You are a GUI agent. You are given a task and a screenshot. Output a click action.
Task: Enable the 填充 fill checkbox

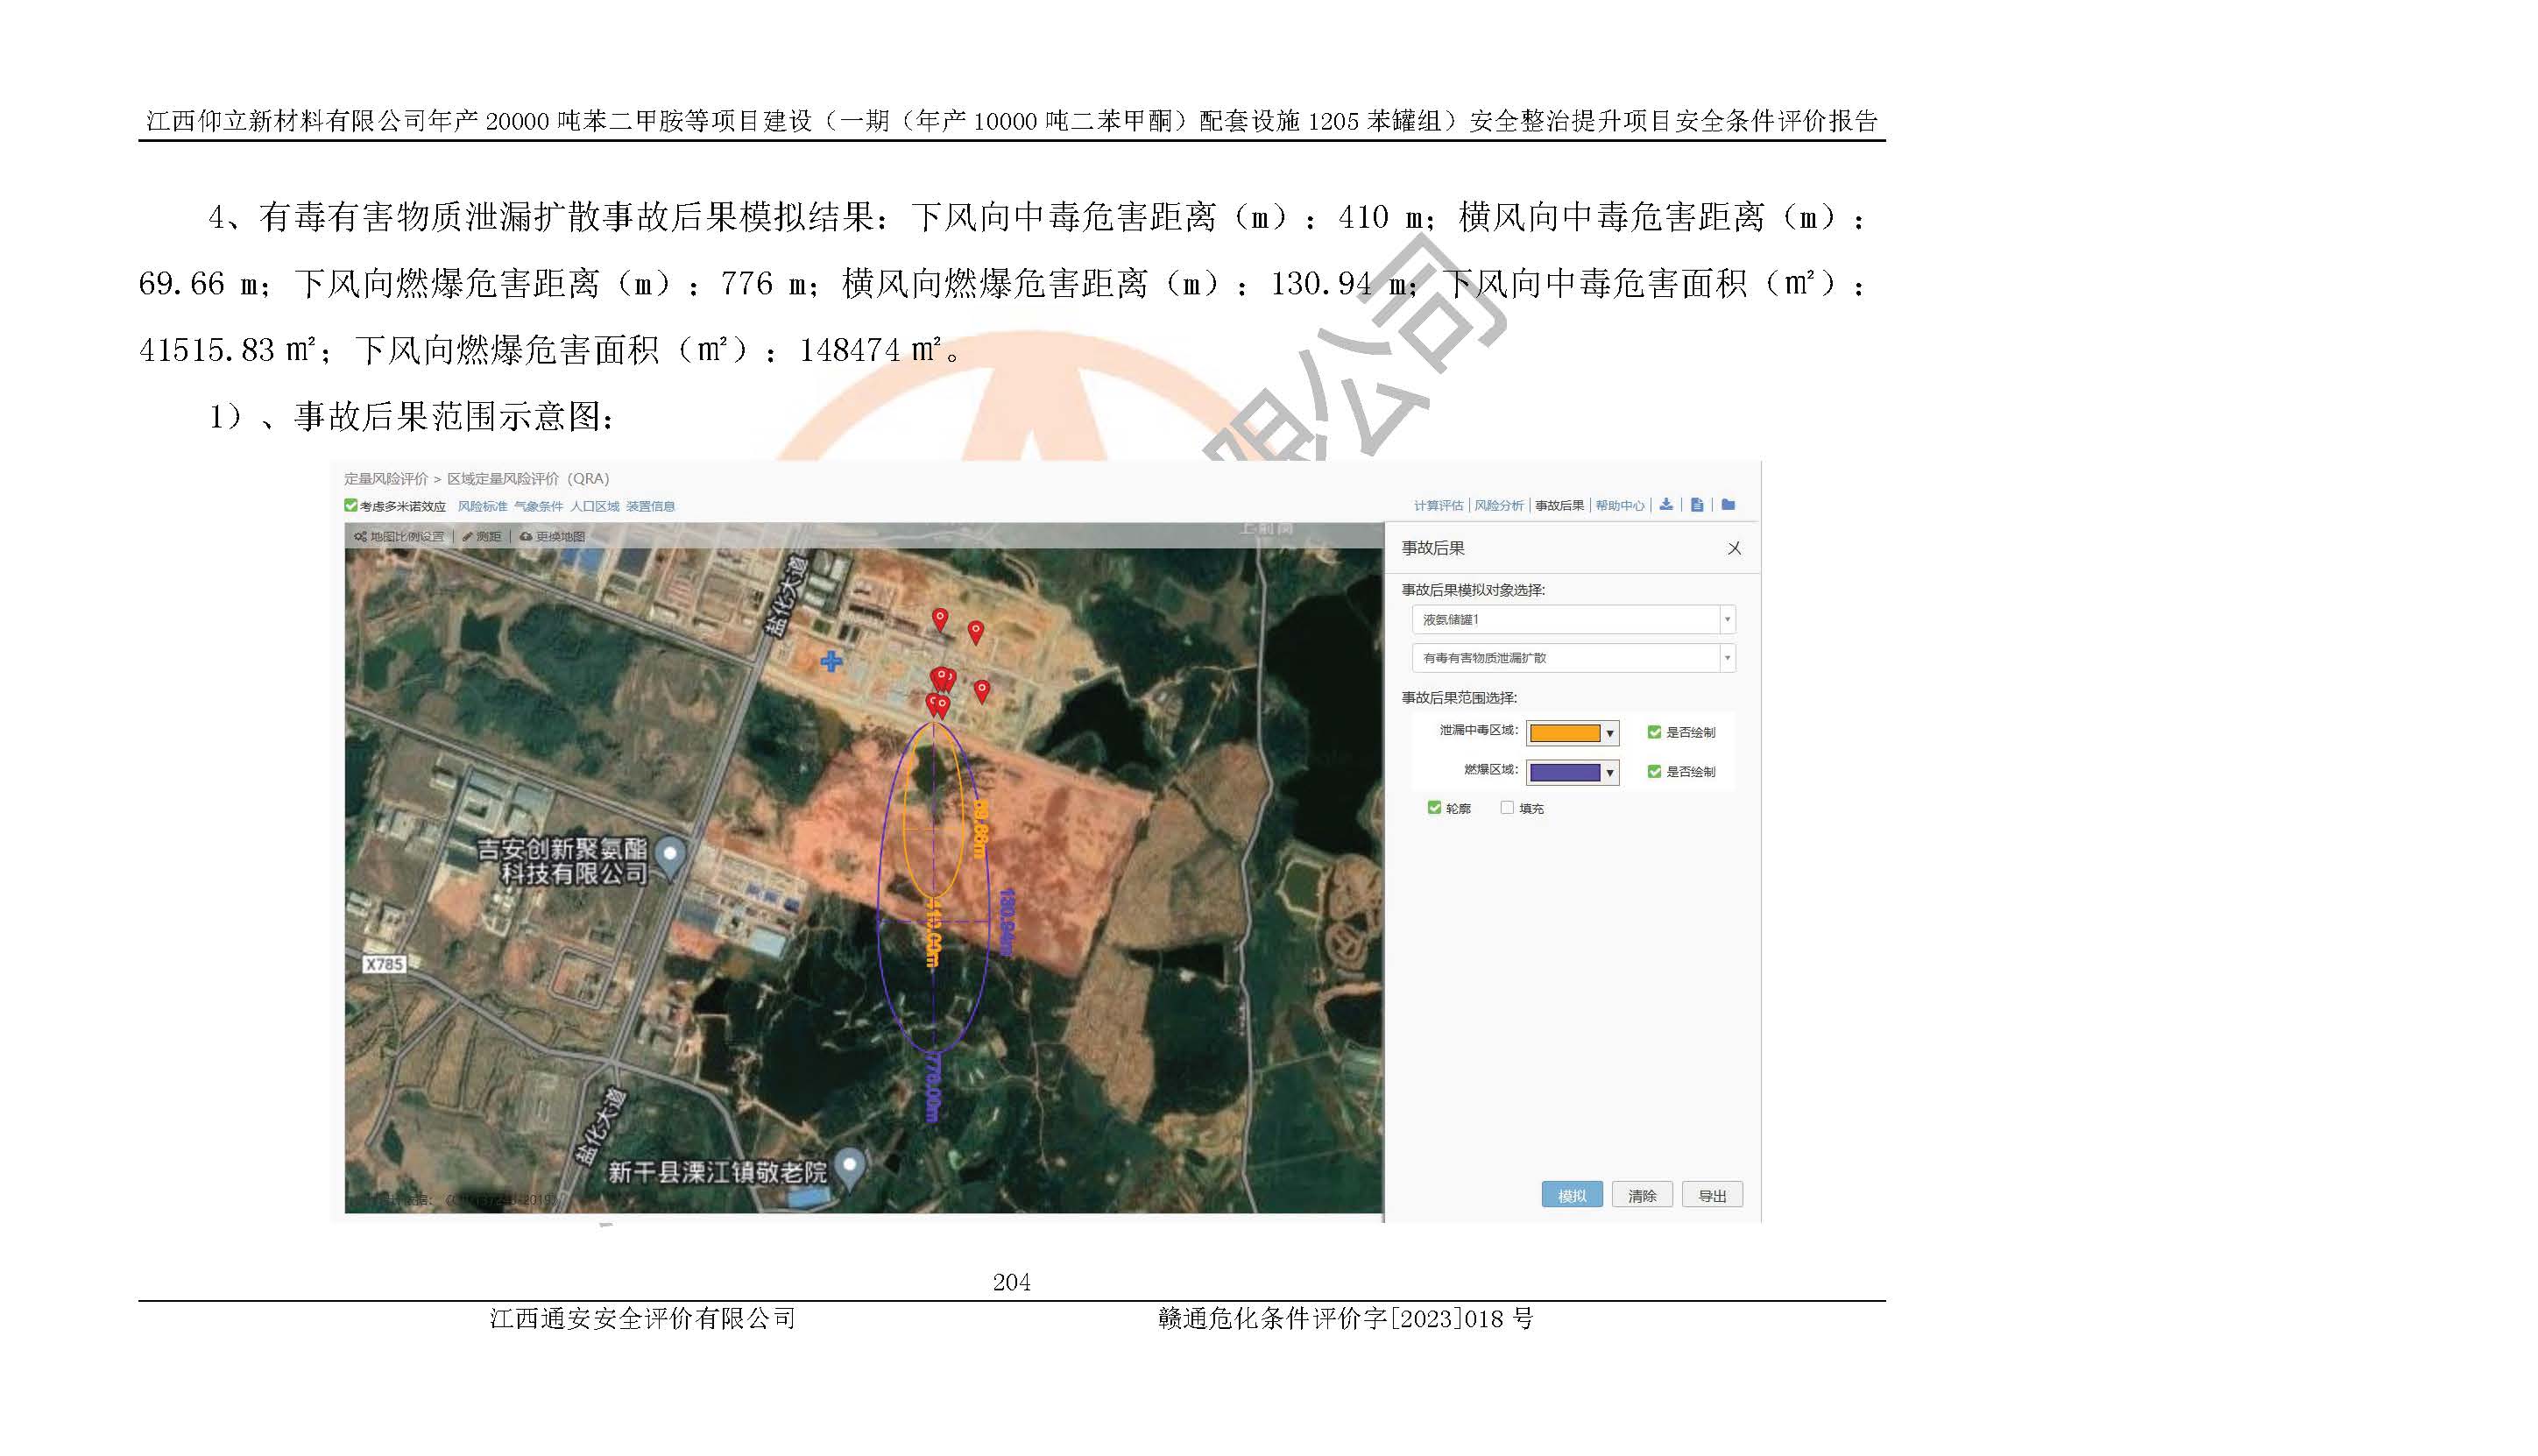(1506, 808)
